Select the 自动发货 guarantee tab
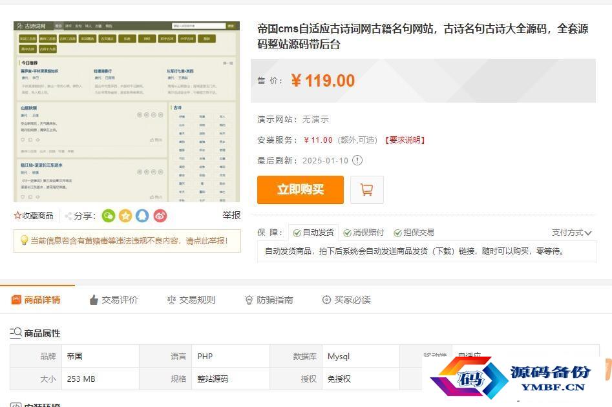612x407 pixels. point(313,233)
